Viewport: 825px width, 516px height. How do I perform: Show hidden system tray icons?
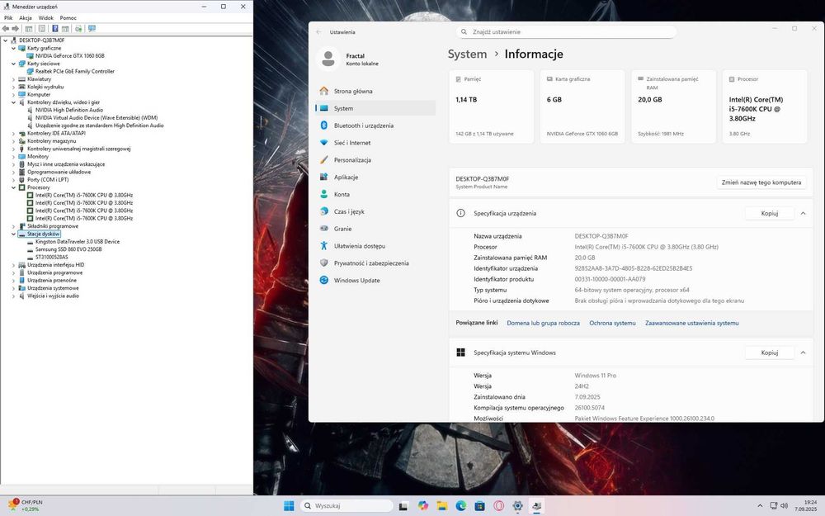[760, 506]
